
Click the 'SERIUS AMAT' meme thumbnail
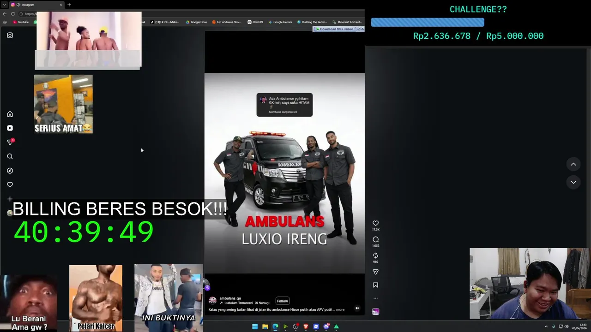63,104
